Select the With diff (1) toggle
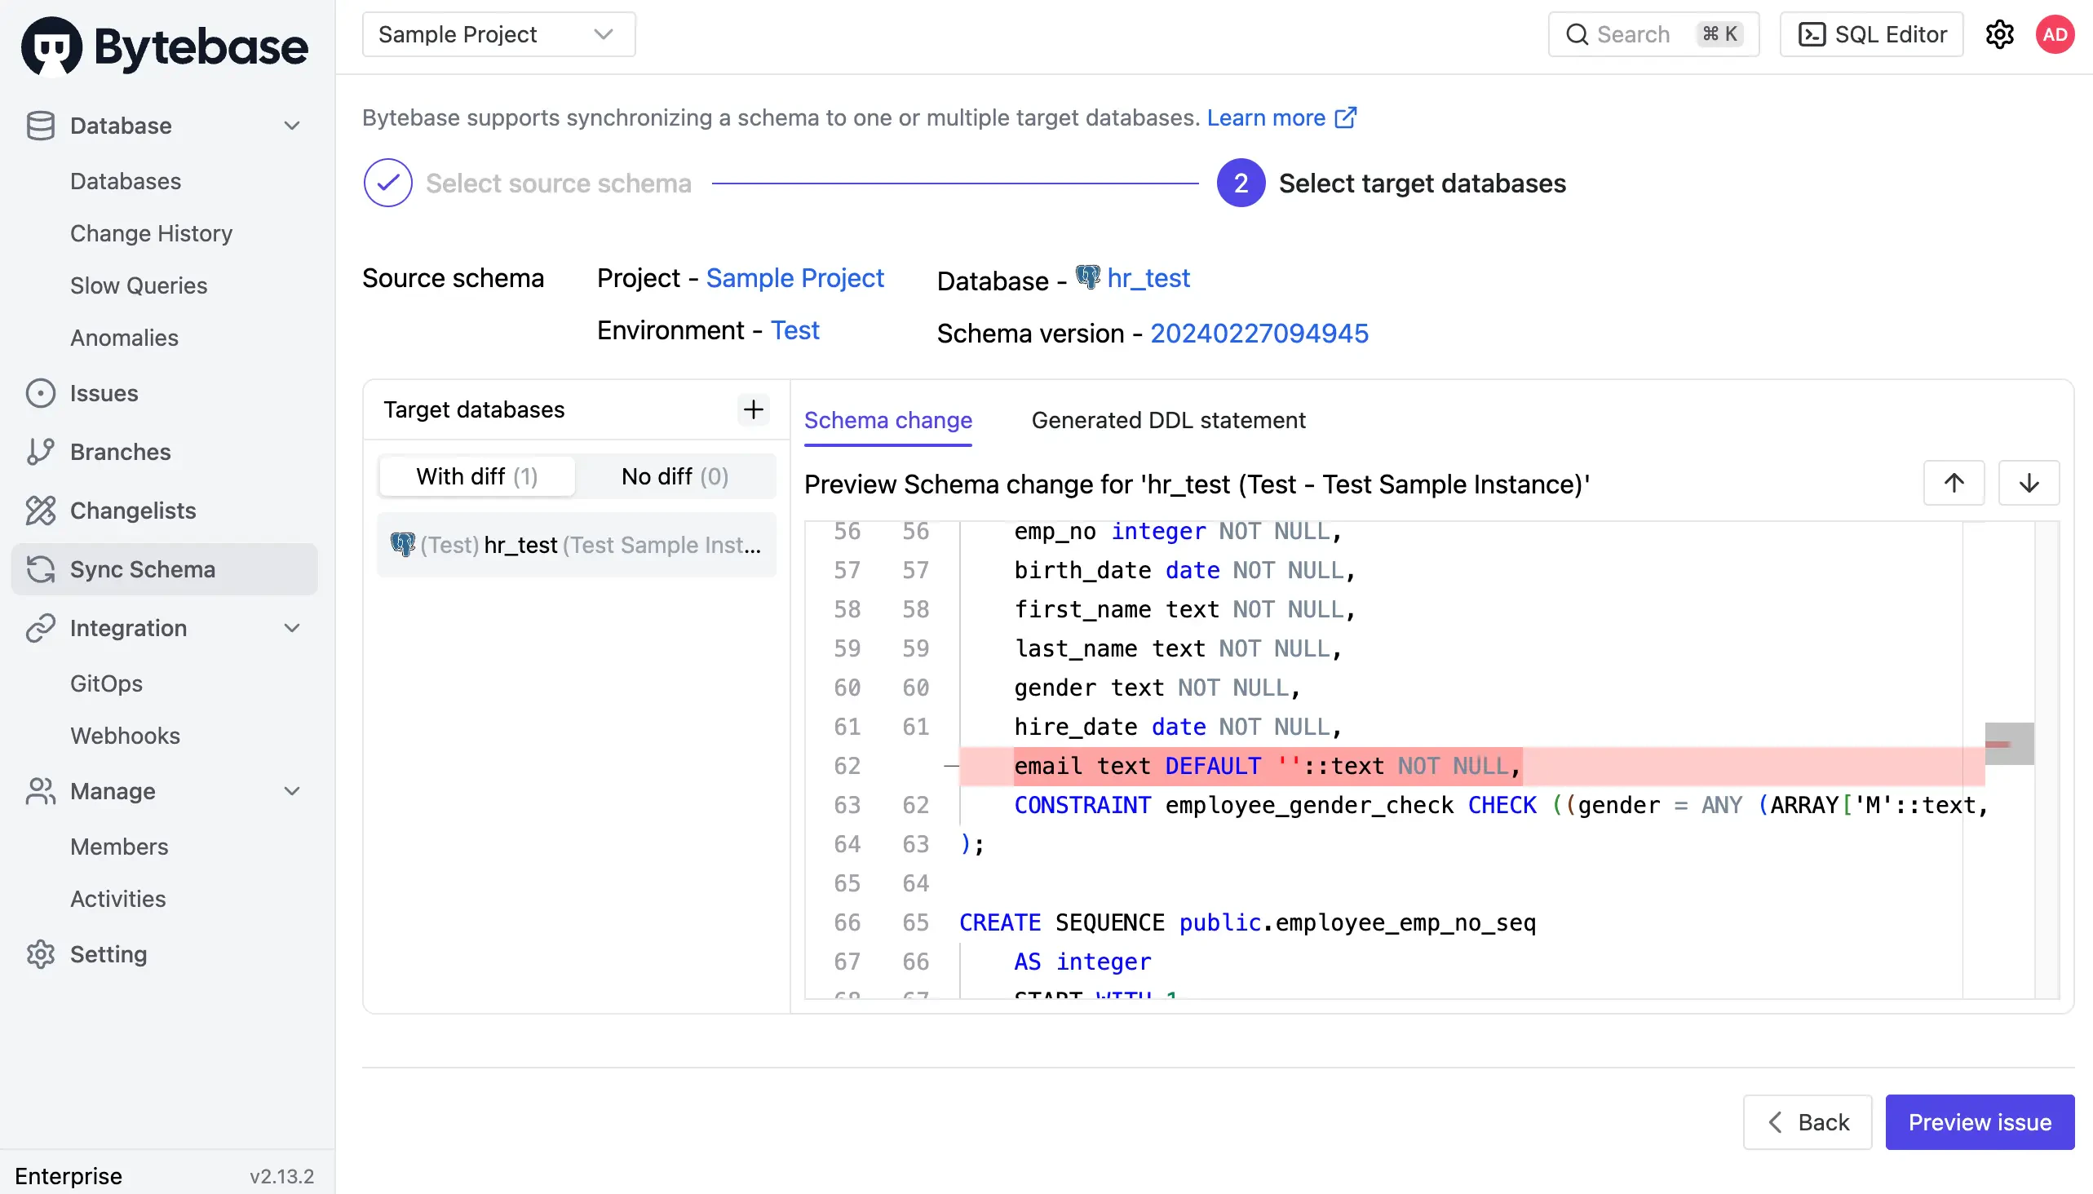This screenshot has width=2093, height=1194. coord(476,476)
